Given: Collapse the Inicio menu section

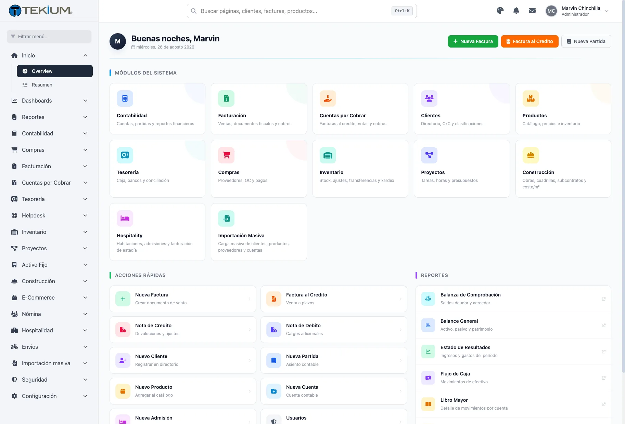Looking at the screenshot, I should tap(49, 55).
